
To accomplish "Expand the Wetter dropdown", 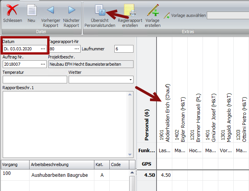I will (130, 80).
